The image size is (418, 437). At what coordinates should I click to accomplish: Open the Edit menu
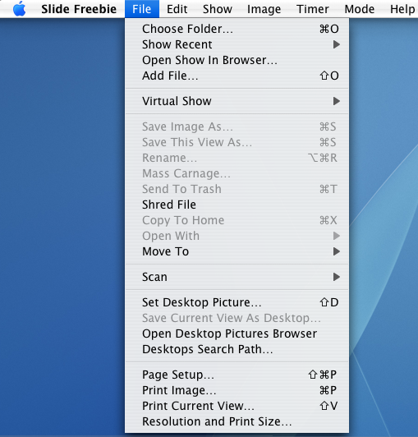[x=177, y=9]
